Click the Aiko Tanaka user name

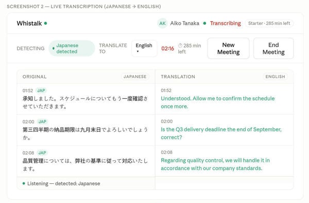pyautogui.click(x=185, y=23)
